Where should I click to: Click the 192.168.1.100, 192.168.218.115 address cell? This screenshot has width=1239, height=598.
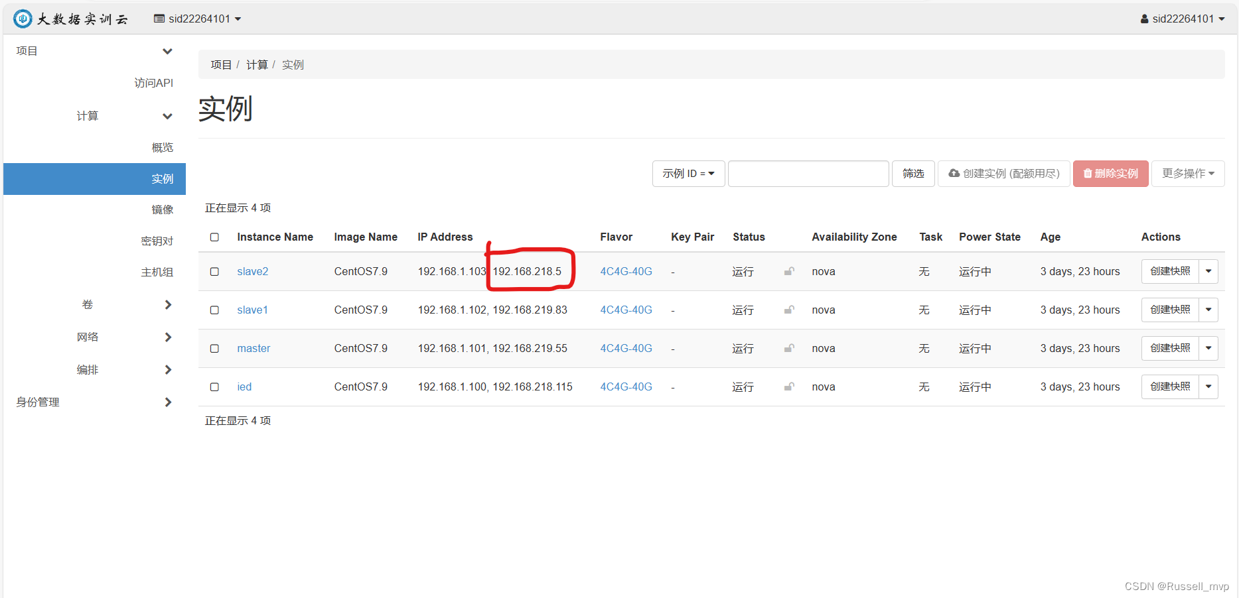coord(495,387)
